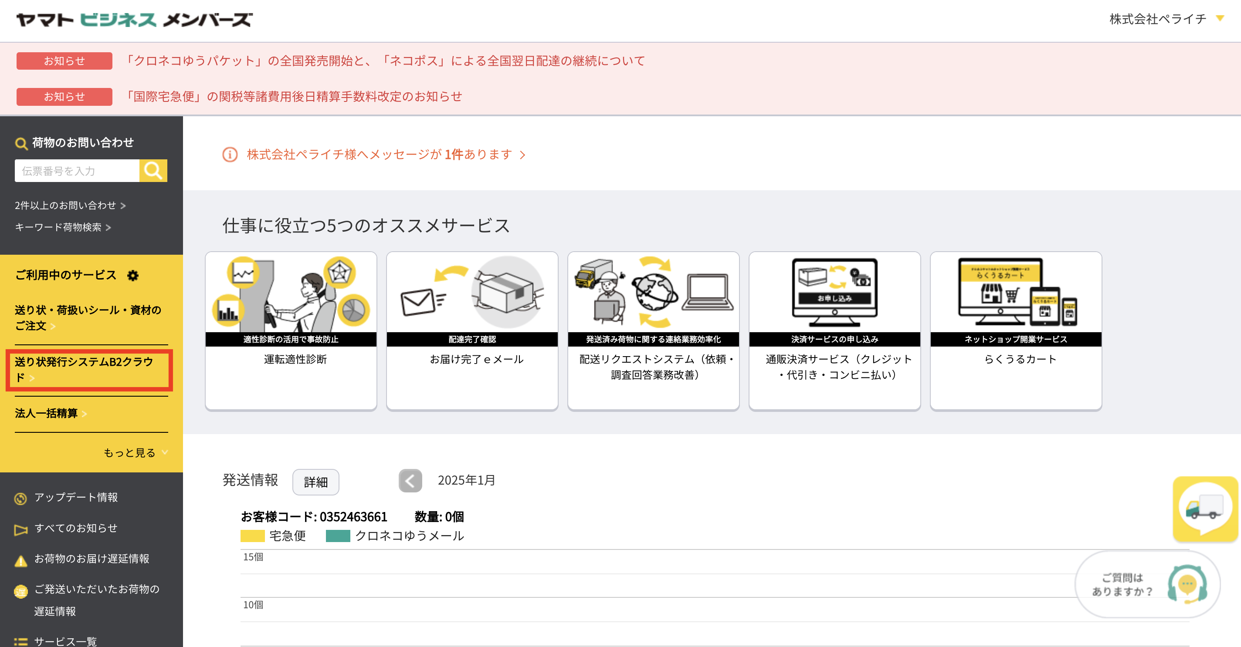
Task: Click the info icon beside the message notice
Action: pos(230,155)
